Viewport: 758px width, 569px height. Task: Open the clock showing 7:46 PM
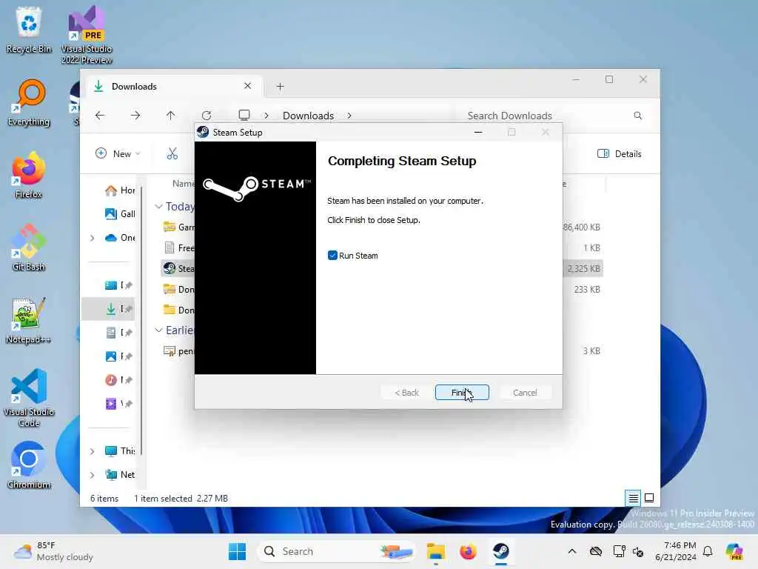676,551
